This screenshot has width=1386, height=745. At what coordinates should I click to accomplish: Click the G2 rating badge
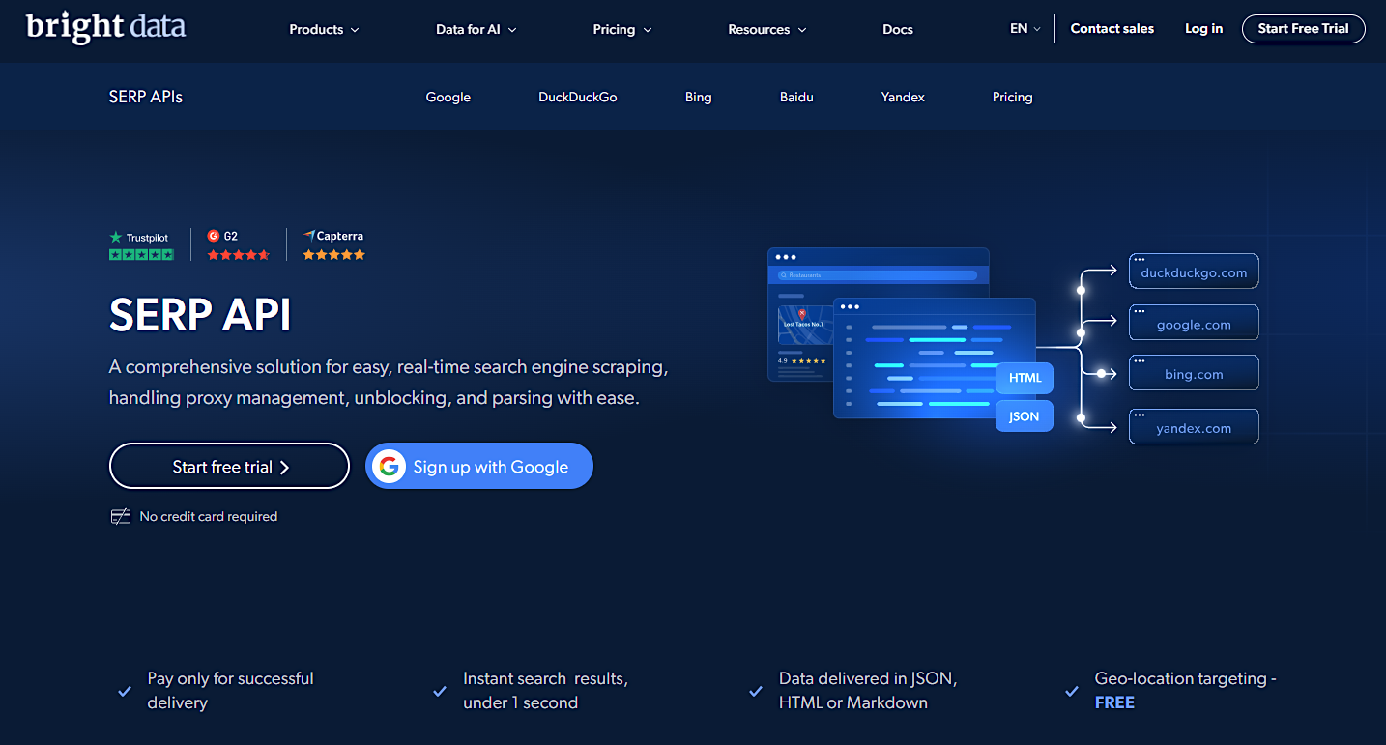238,245
